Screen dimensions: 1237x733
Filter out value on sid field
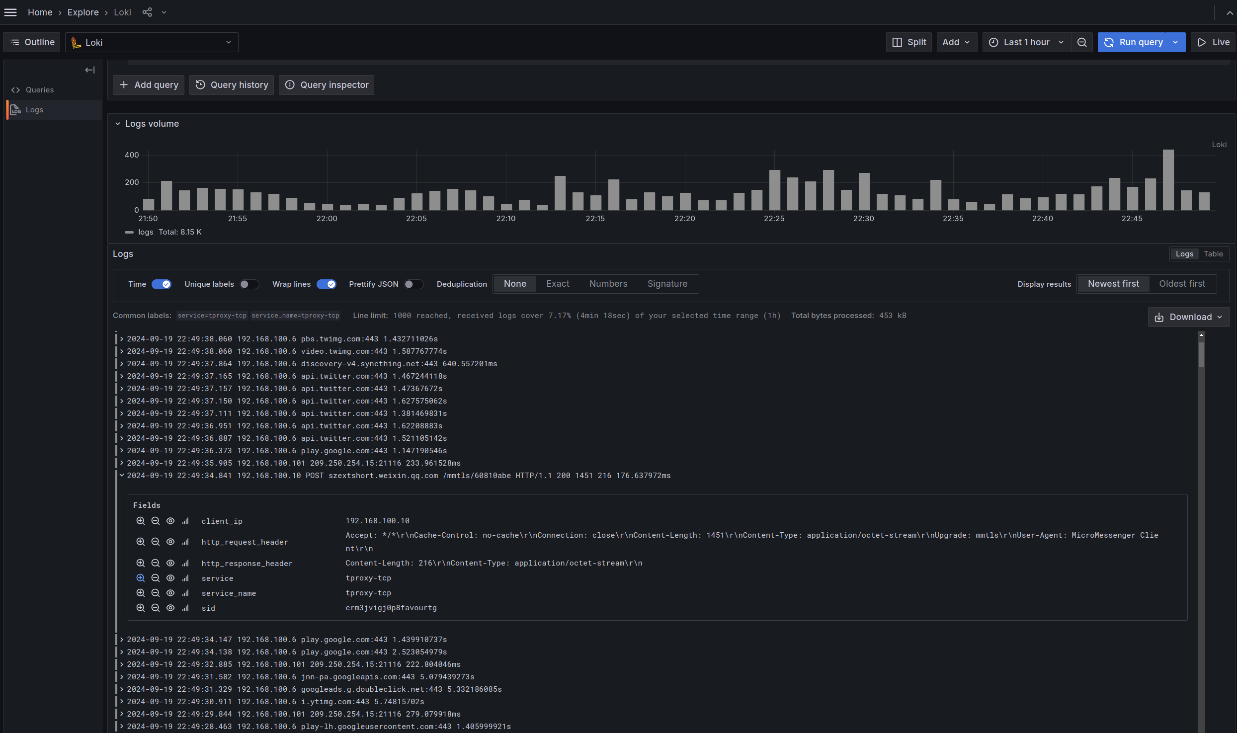pyautogui.click(x=156, y=608)
